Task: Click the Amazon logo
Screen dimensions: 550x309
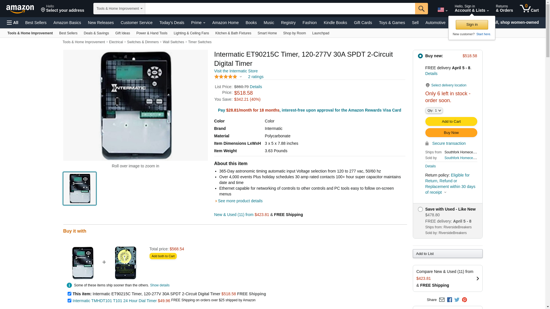Action: coord(20,9)
